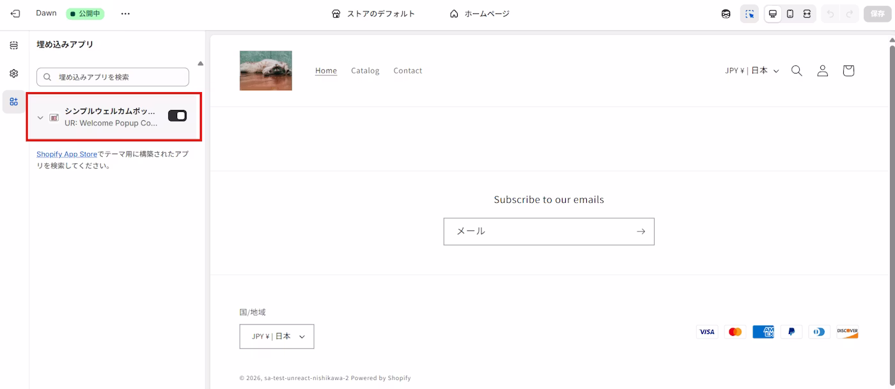Open theme settings gear icon

(13, 73)
